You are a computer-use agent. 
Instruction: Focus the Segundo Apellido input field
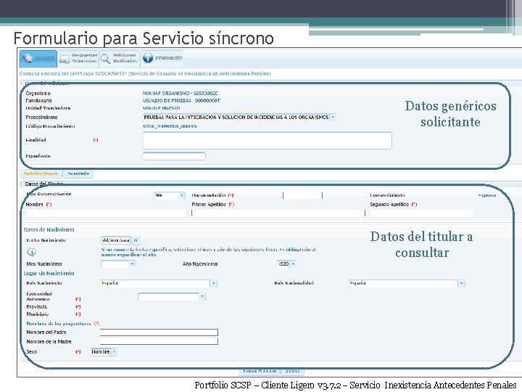coord(422,213)
